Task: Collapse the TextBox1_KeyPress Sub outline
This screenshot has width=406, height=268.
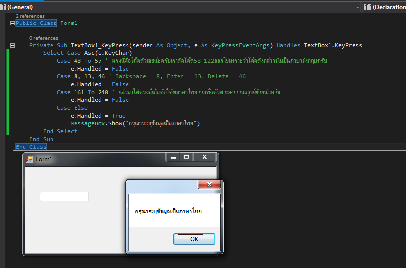Action: point(12,45)
